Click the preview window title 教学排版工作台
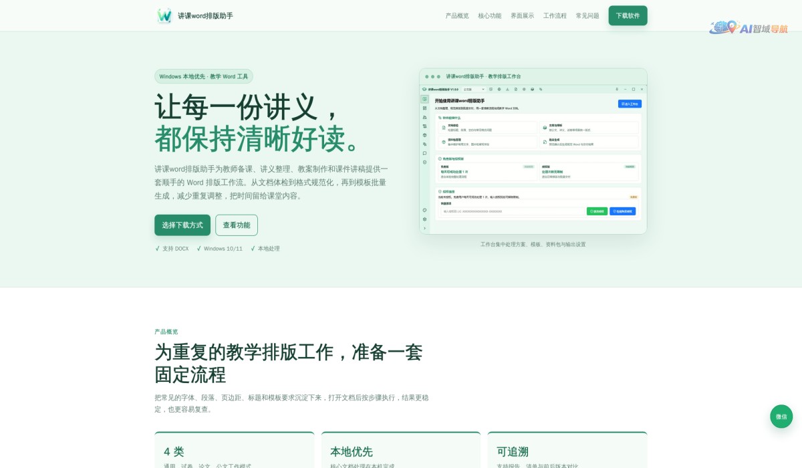Image resolution: width=802 pixels, height=468 pixels. (x=505, y=76)
